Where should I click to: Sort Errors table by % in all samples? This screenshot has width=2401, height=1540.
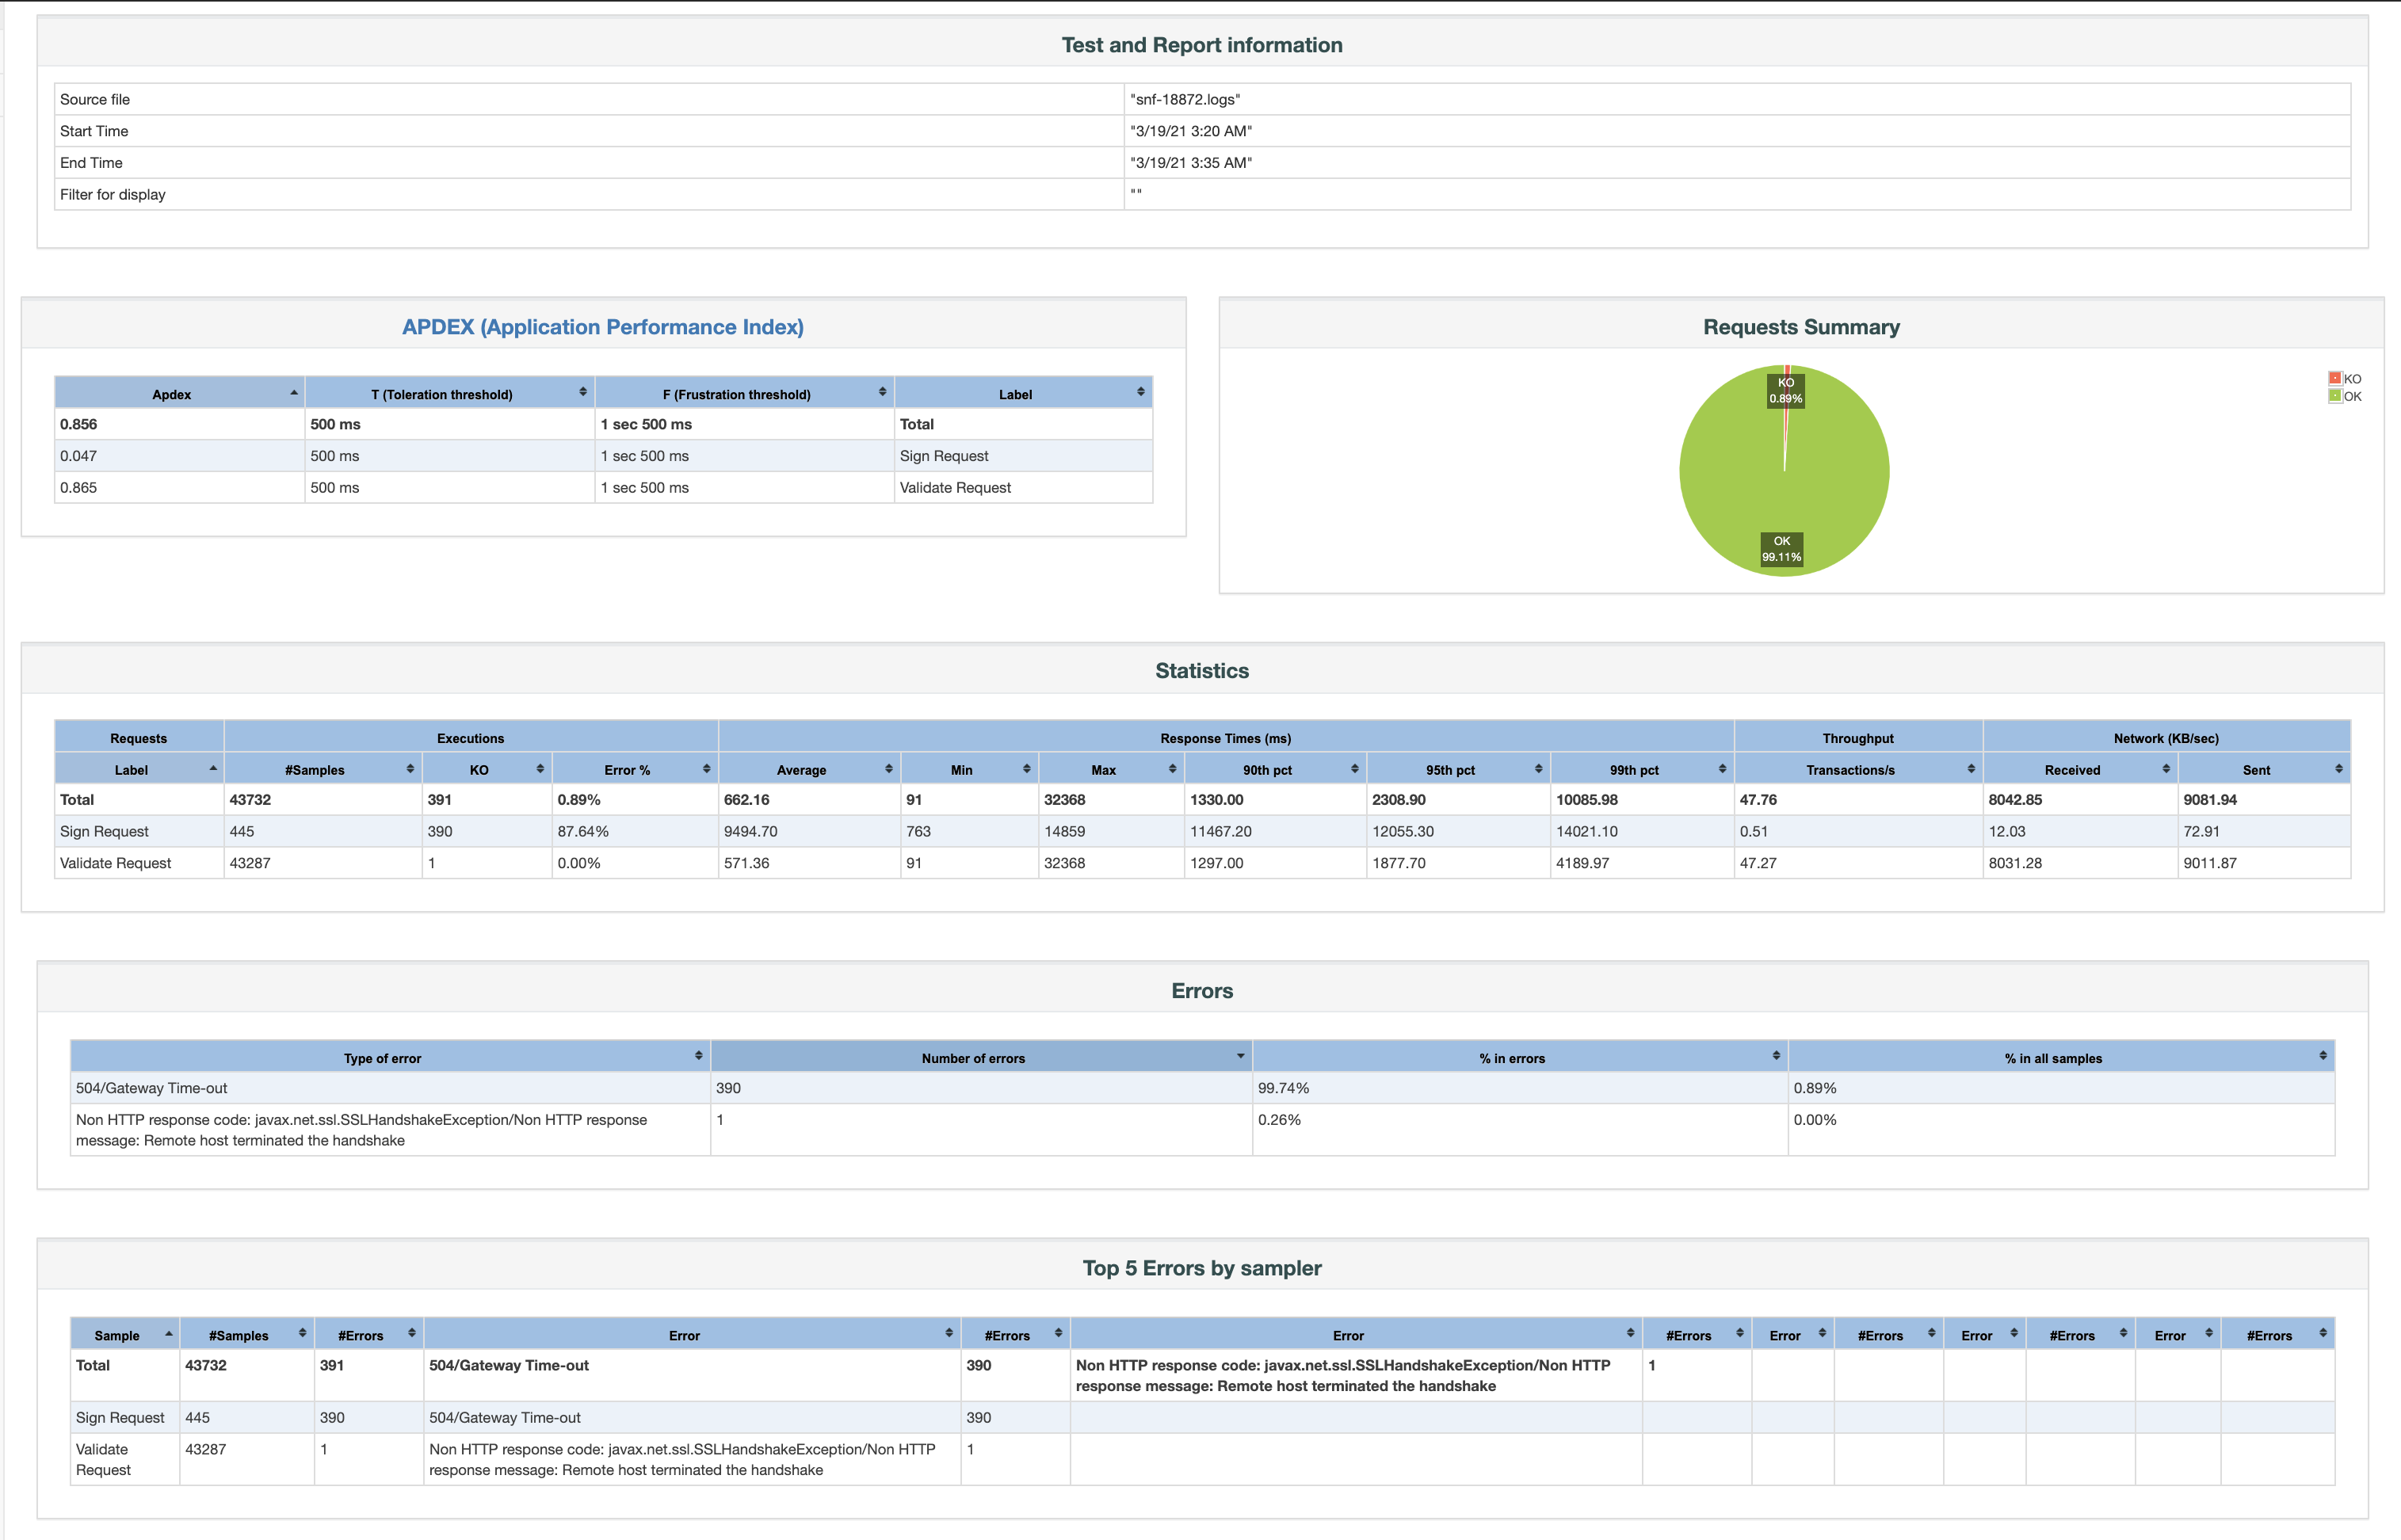tap(2323, 1057)
